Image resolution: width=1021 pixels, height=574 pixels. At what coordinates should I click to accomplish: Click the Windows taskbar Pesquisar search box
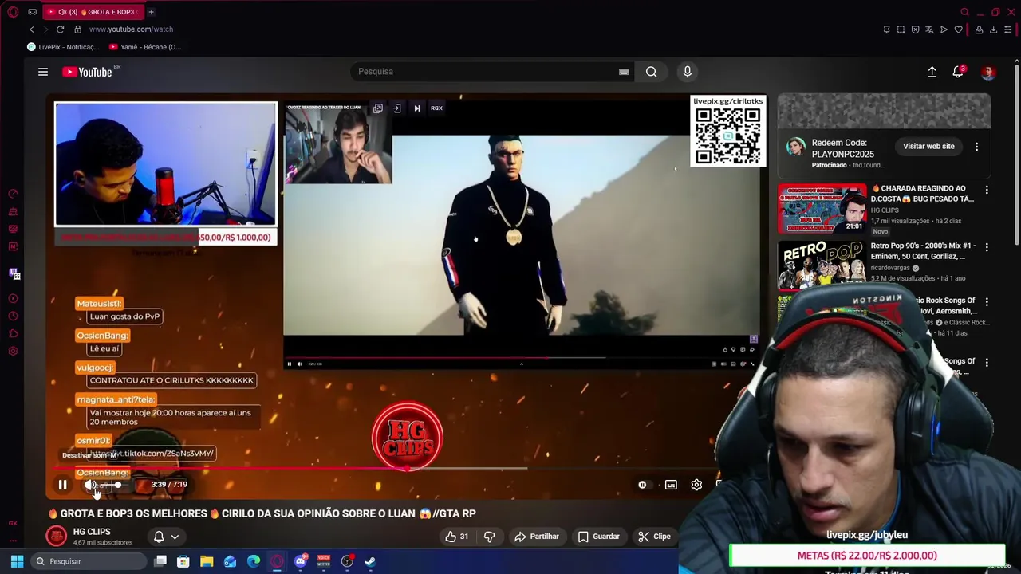88,561
